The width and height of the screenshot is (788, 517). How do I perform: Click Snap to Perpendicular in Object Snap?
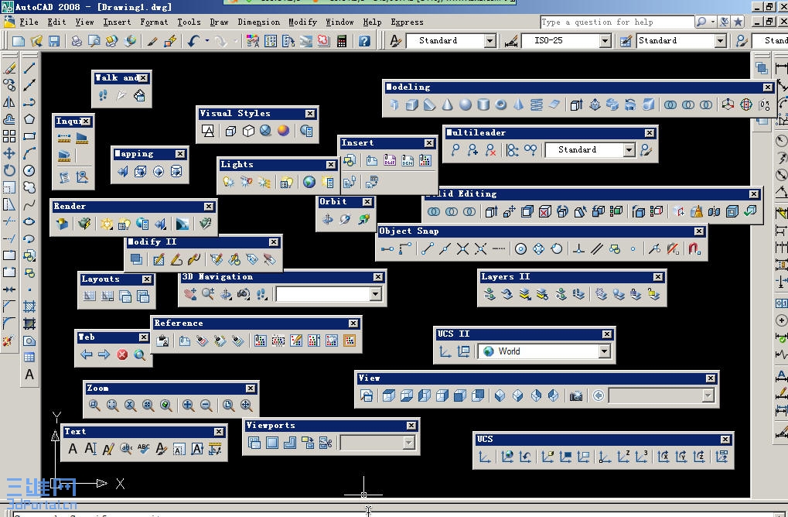click(578, 248)
